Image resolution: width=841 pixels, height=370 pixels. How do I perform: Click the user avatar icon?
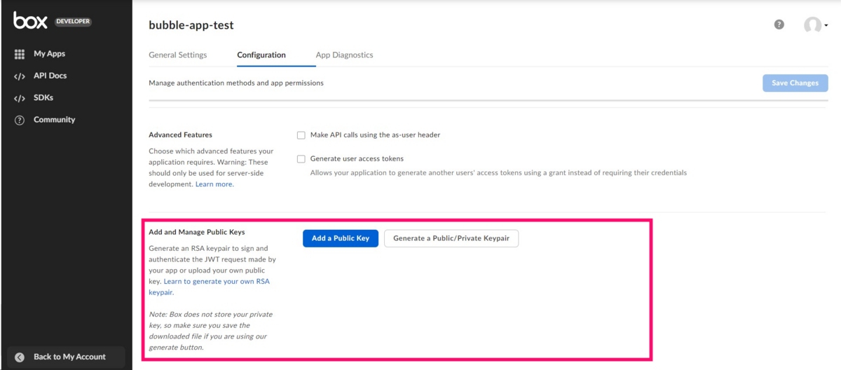(812, 25)
